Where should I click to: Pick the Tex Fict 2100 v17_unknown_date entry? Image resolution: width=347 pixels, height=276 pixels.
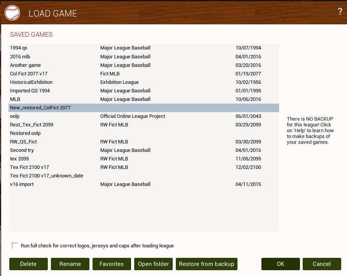(47, 175)
